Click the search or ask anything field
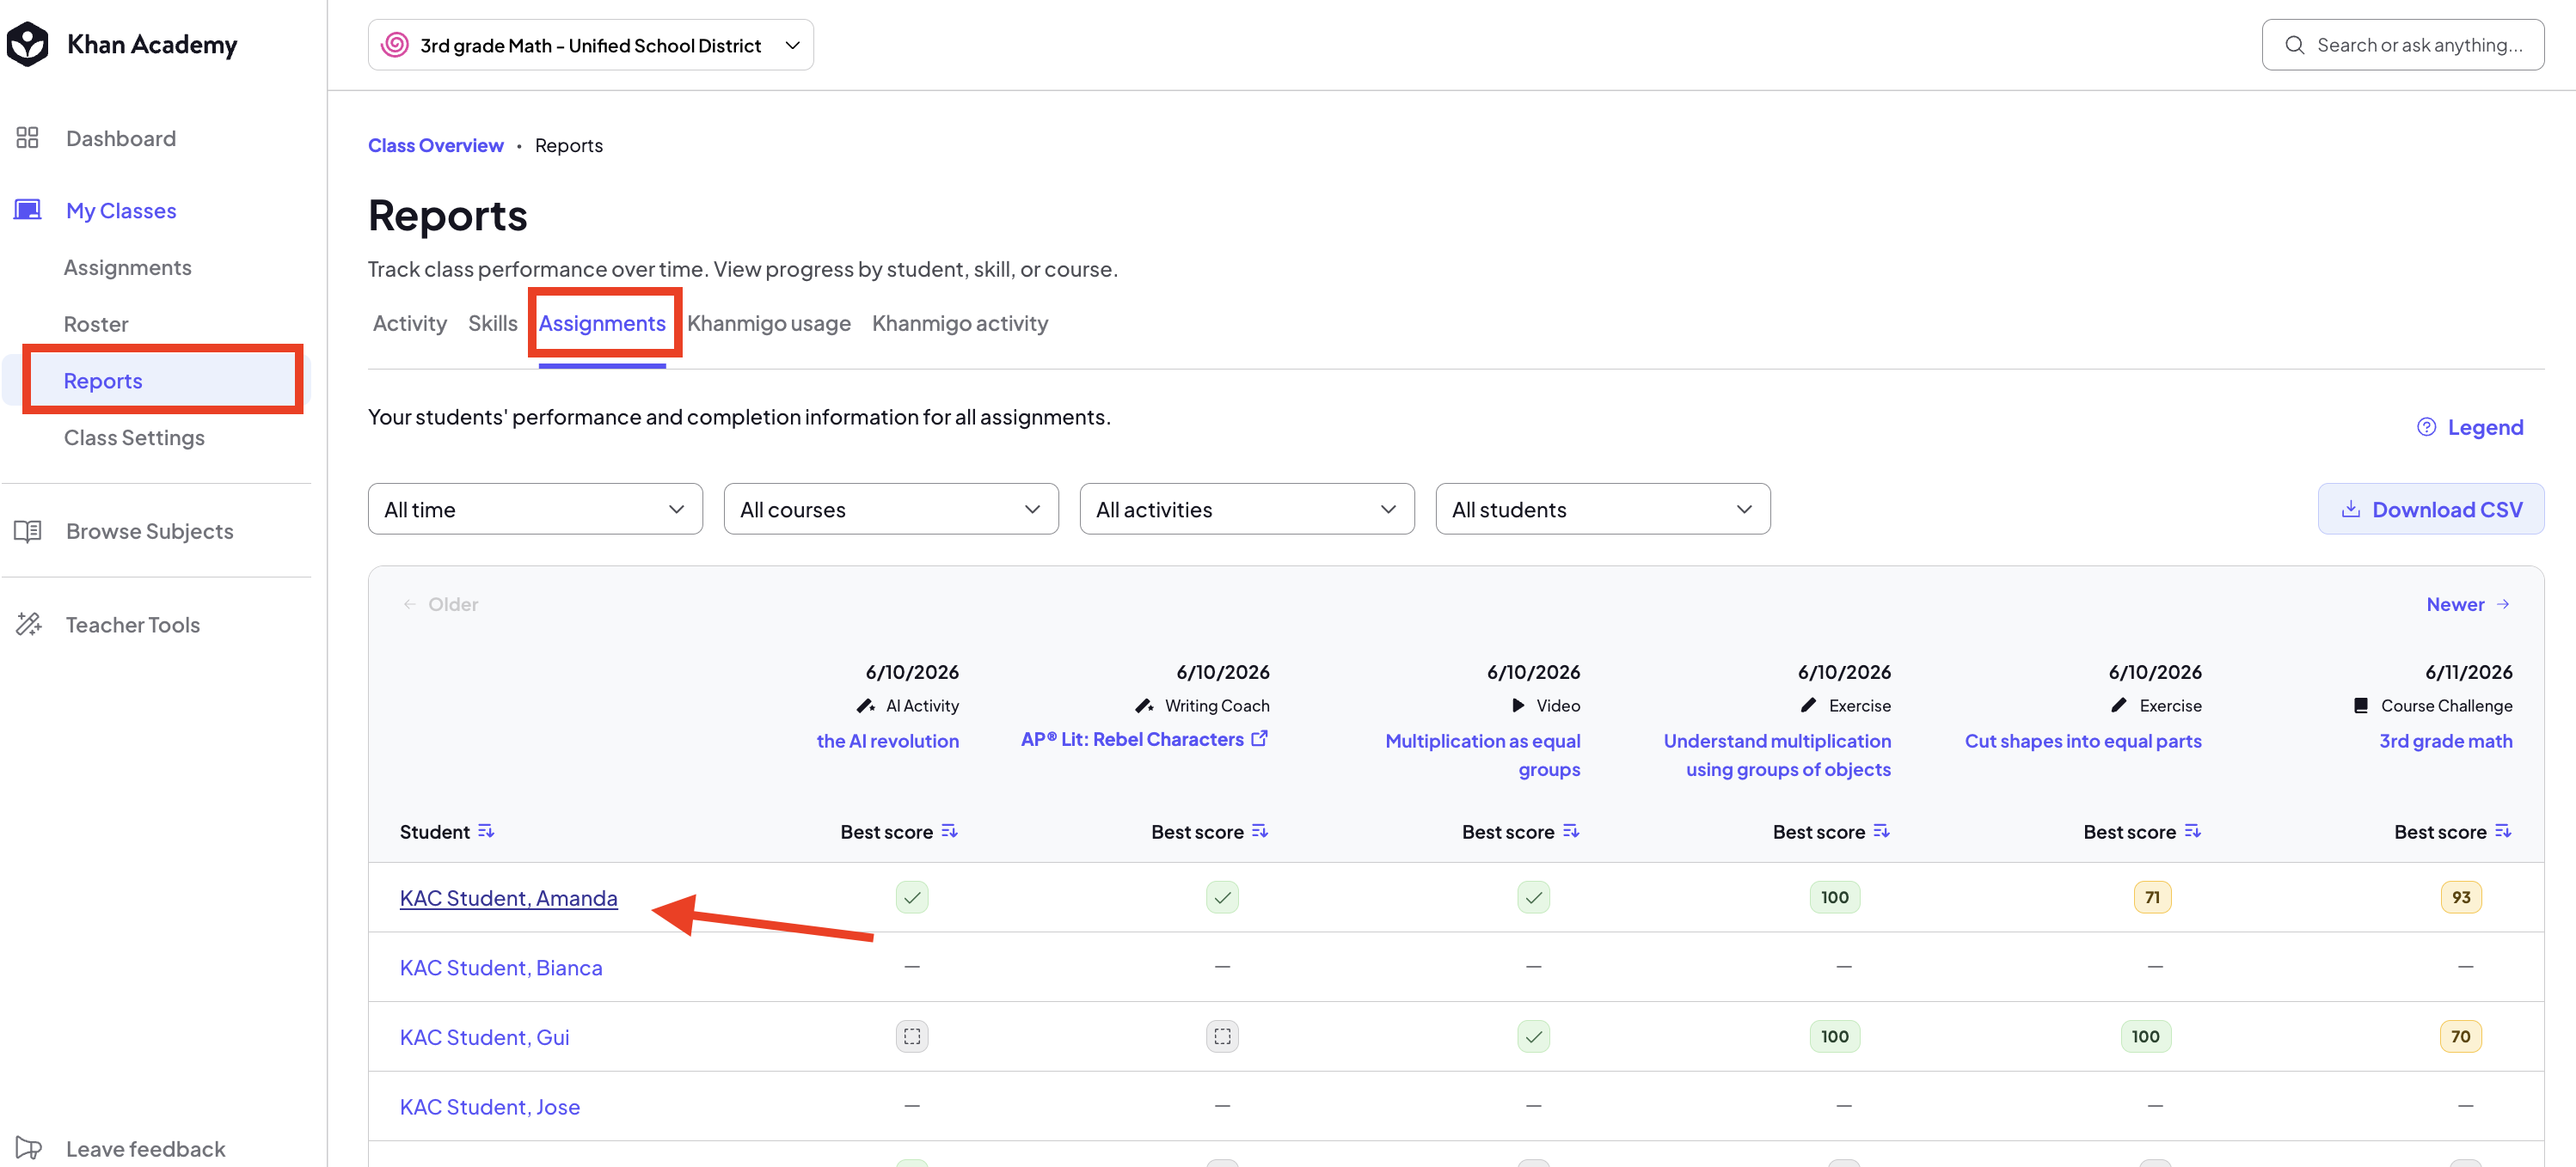The image size is (2576, 1167). [2403, 45]
